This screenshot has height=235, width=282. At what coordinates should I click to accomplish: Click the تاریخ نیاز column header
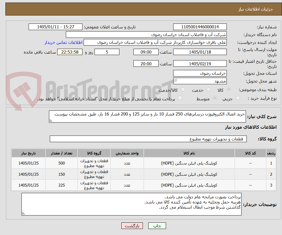[x=28, y=153]
